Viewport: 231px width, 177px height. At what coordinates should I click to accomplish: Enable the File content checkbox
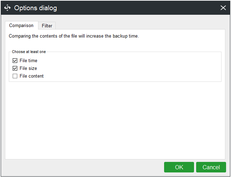tap(15, 76)
